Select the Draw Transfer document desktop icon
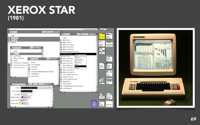Viewport: 200px width, 125px height. click(x=102, y=66)
